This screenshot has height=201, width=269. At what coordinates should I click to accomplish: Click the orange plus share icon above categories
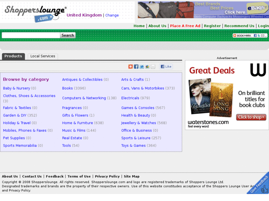point(130,66)
